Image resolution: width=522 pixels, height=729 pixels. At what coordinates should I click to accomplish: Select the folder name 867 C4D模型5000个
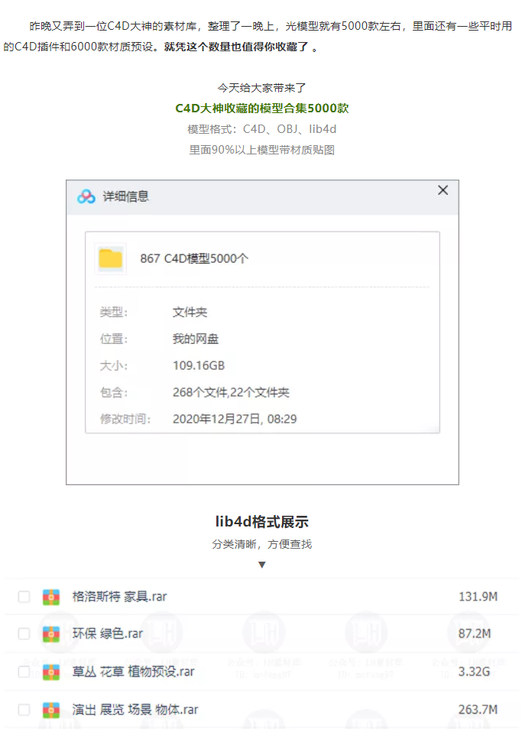[x=194, y=258]
